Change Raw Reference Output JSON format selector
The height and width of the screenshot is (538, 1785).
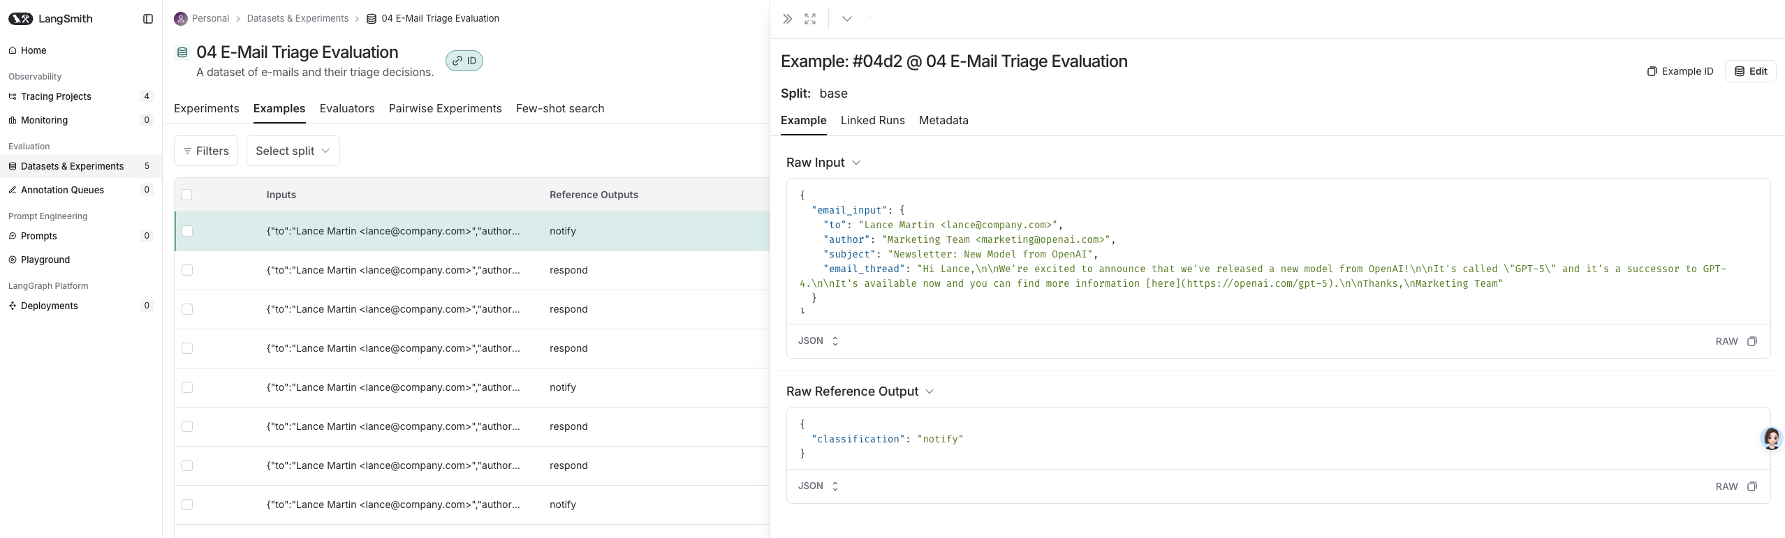pos(818,486)
